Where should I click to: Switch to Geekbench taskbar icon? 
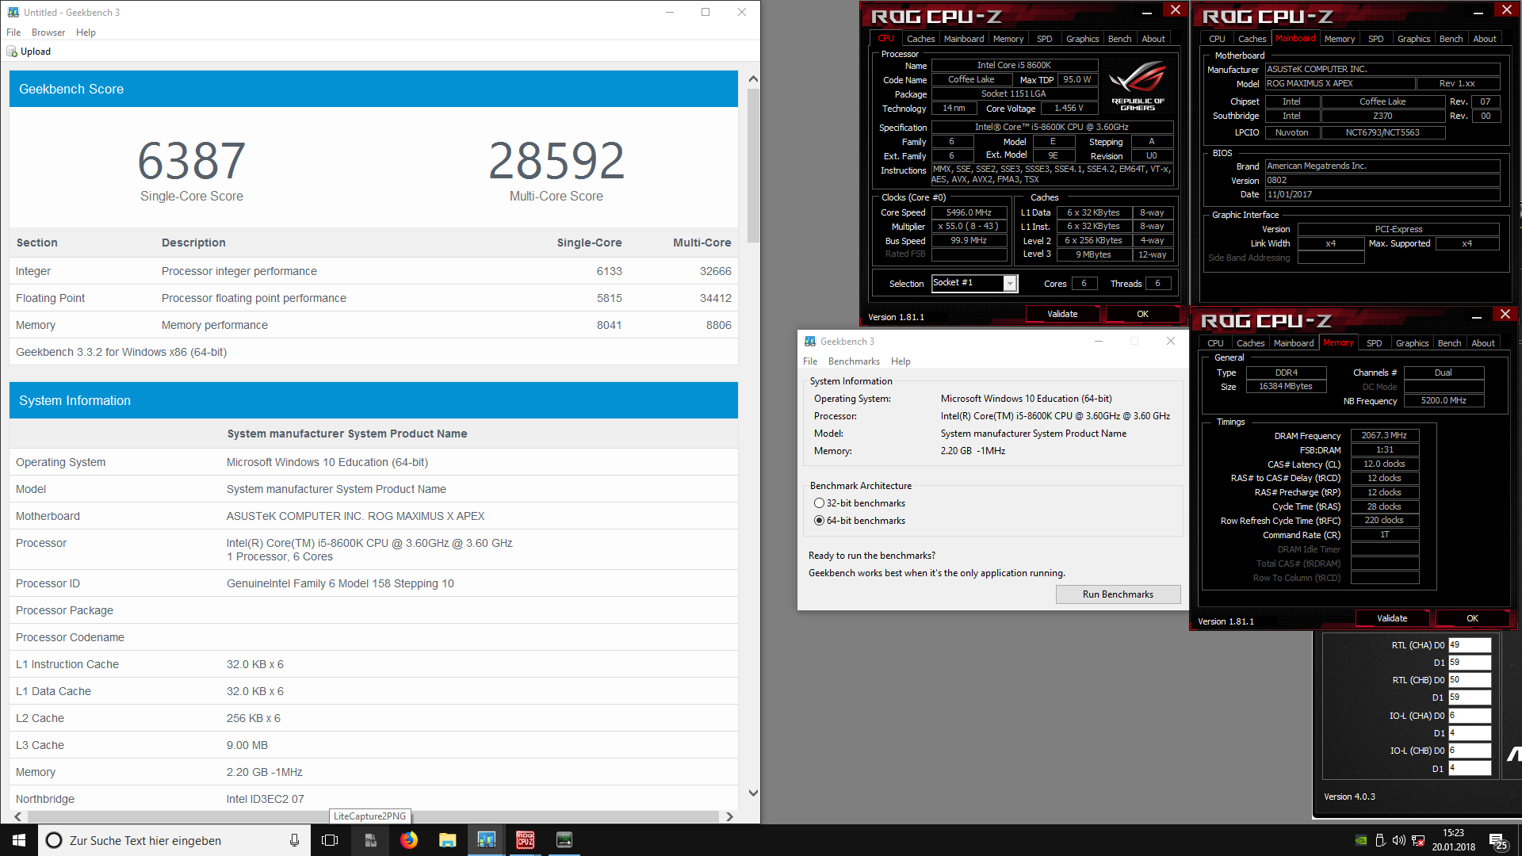(x=487, y=840)
